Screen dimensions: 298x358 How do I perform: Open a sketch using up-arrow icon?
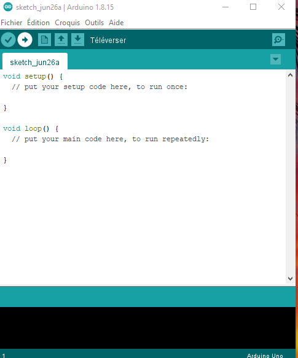(61, 40)
